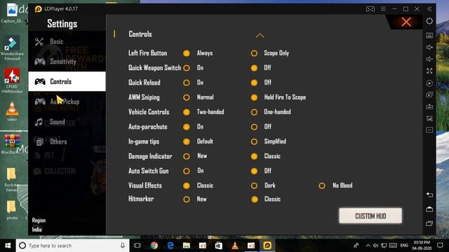
Task: Decrease emulator volume with speaker minus icon
Action: 429,59
